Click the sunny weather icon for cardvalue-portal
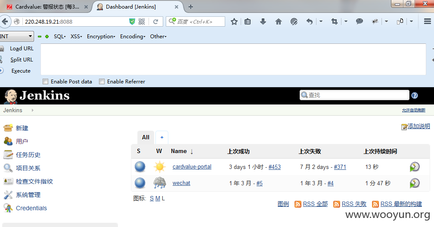Viewport: 434px width, 227px height. (160, 167)
